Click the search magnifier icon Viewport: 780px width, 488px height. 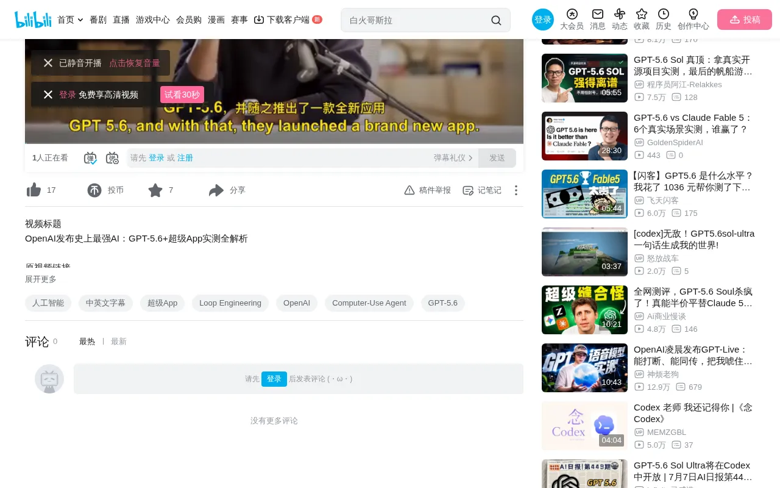[x=496, y=20]
